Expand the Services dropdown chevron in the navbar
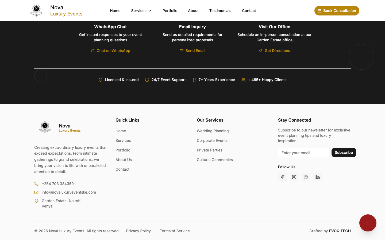The image size is (385, 240). pyautogui.click(x=150, y=11)
